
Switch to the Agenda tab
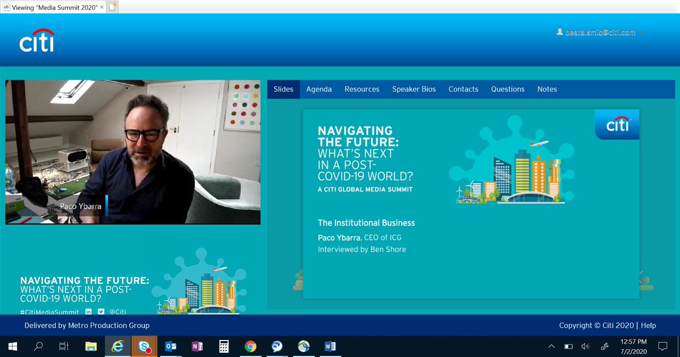pyautogui.click(x=319, y=89)
